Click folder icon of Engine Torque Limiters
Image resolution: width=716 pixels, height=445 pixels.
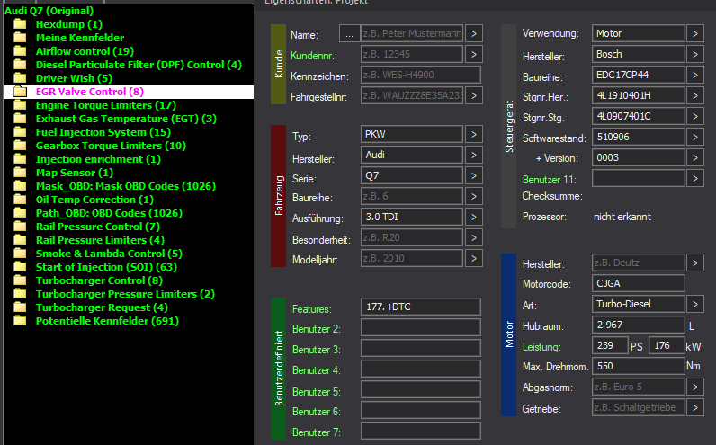(20, 105)
